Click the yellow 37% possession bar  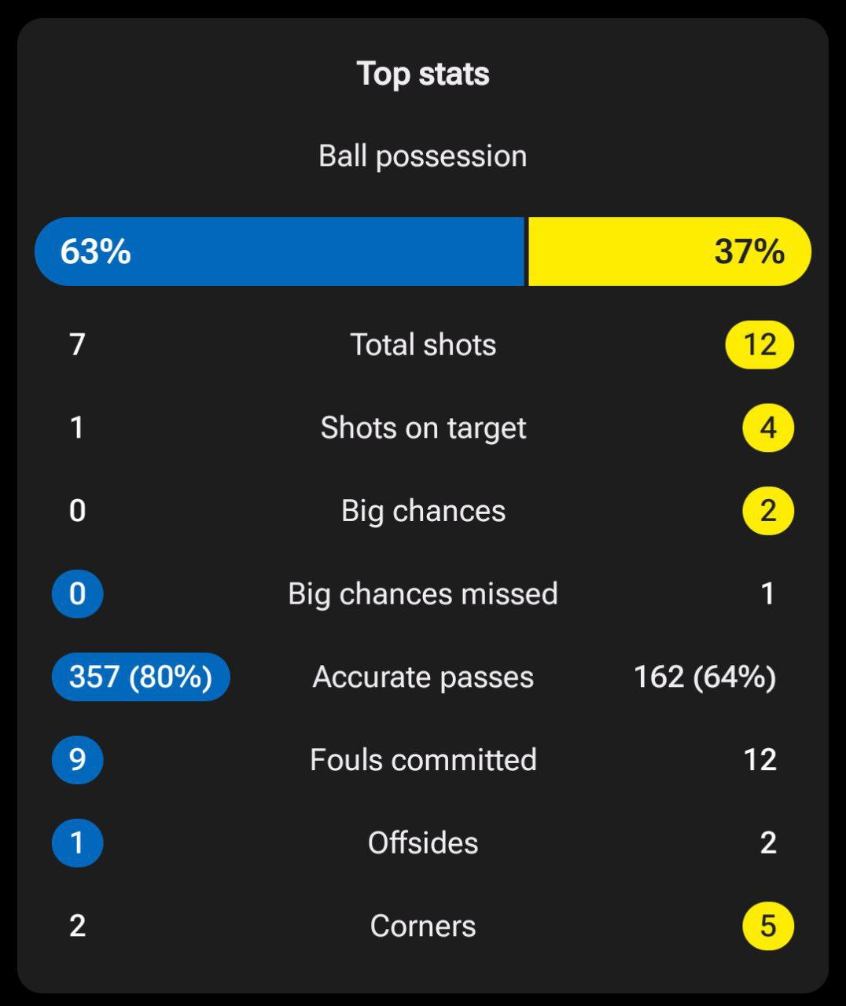670,251
